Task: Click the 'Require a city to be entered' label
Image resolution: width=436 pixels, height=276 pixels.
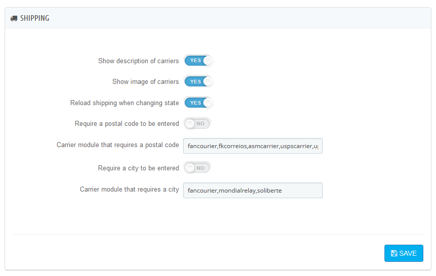Action: click(138, 168)
